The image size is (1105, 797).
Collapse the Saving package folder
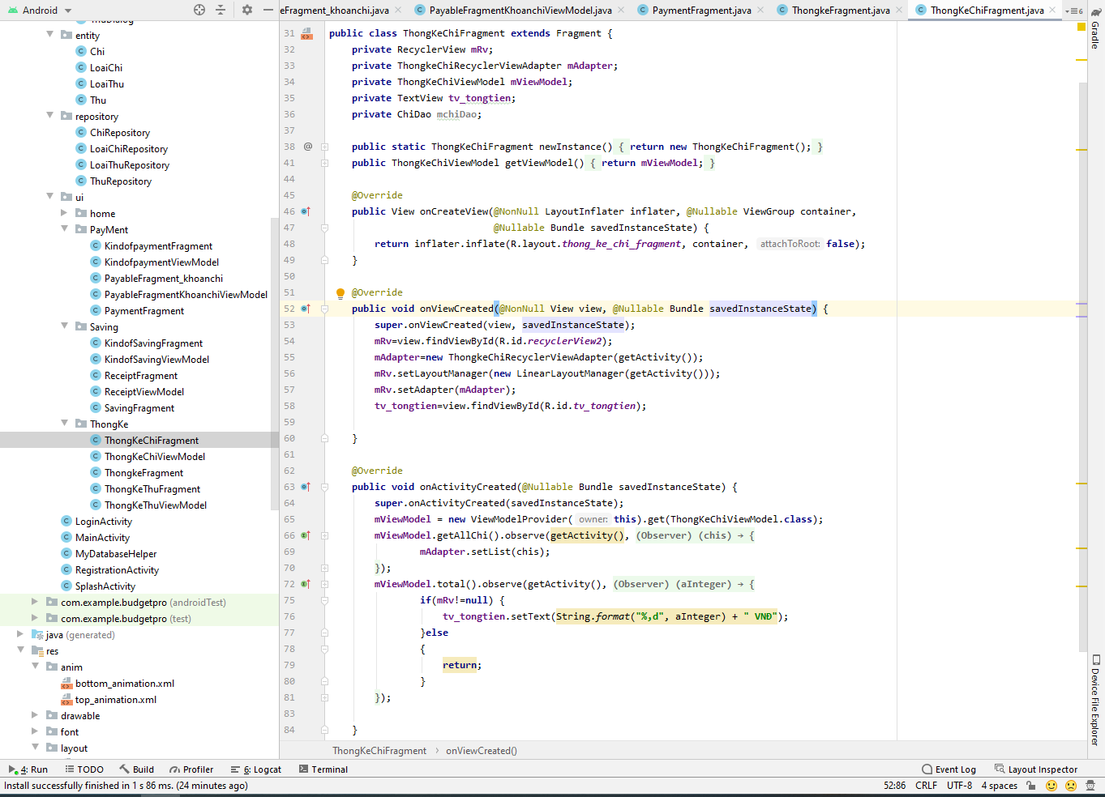pyautogui.click(x=64, y=326)
